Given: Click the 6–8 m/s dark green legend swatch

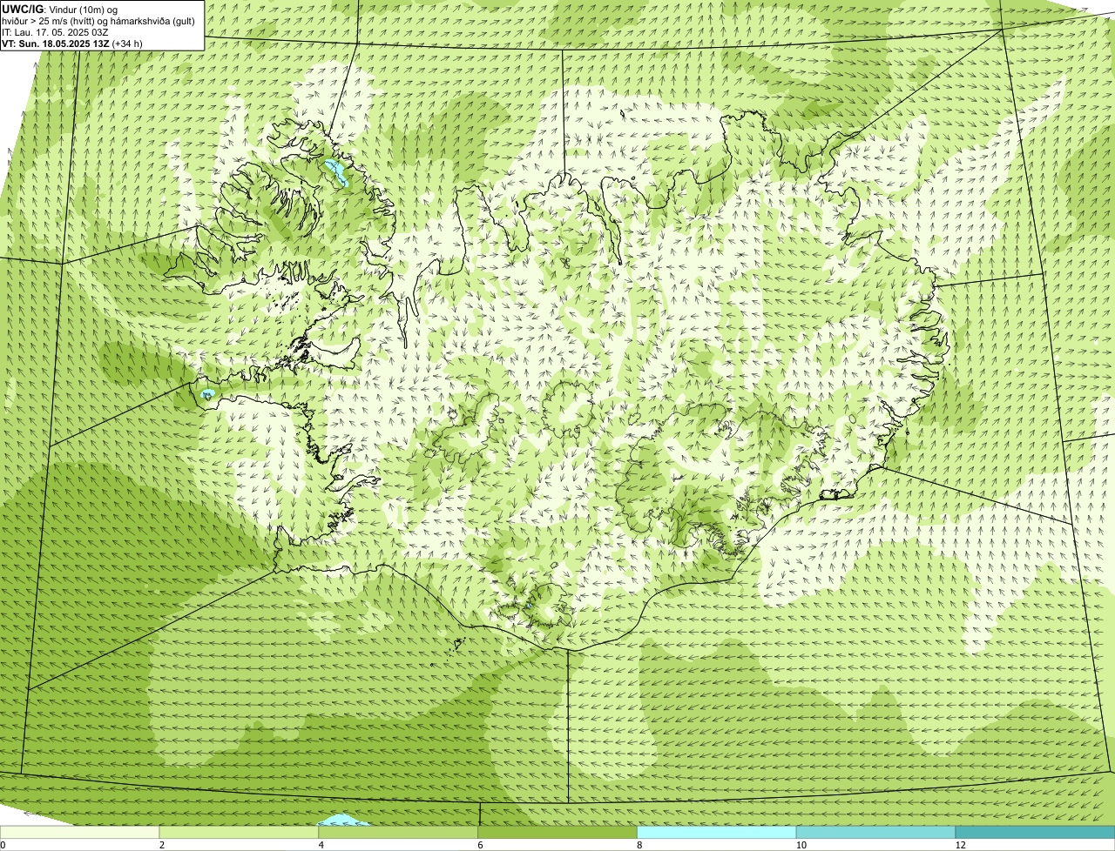Looking at the screenshot, I should click(x=558, y=832).
